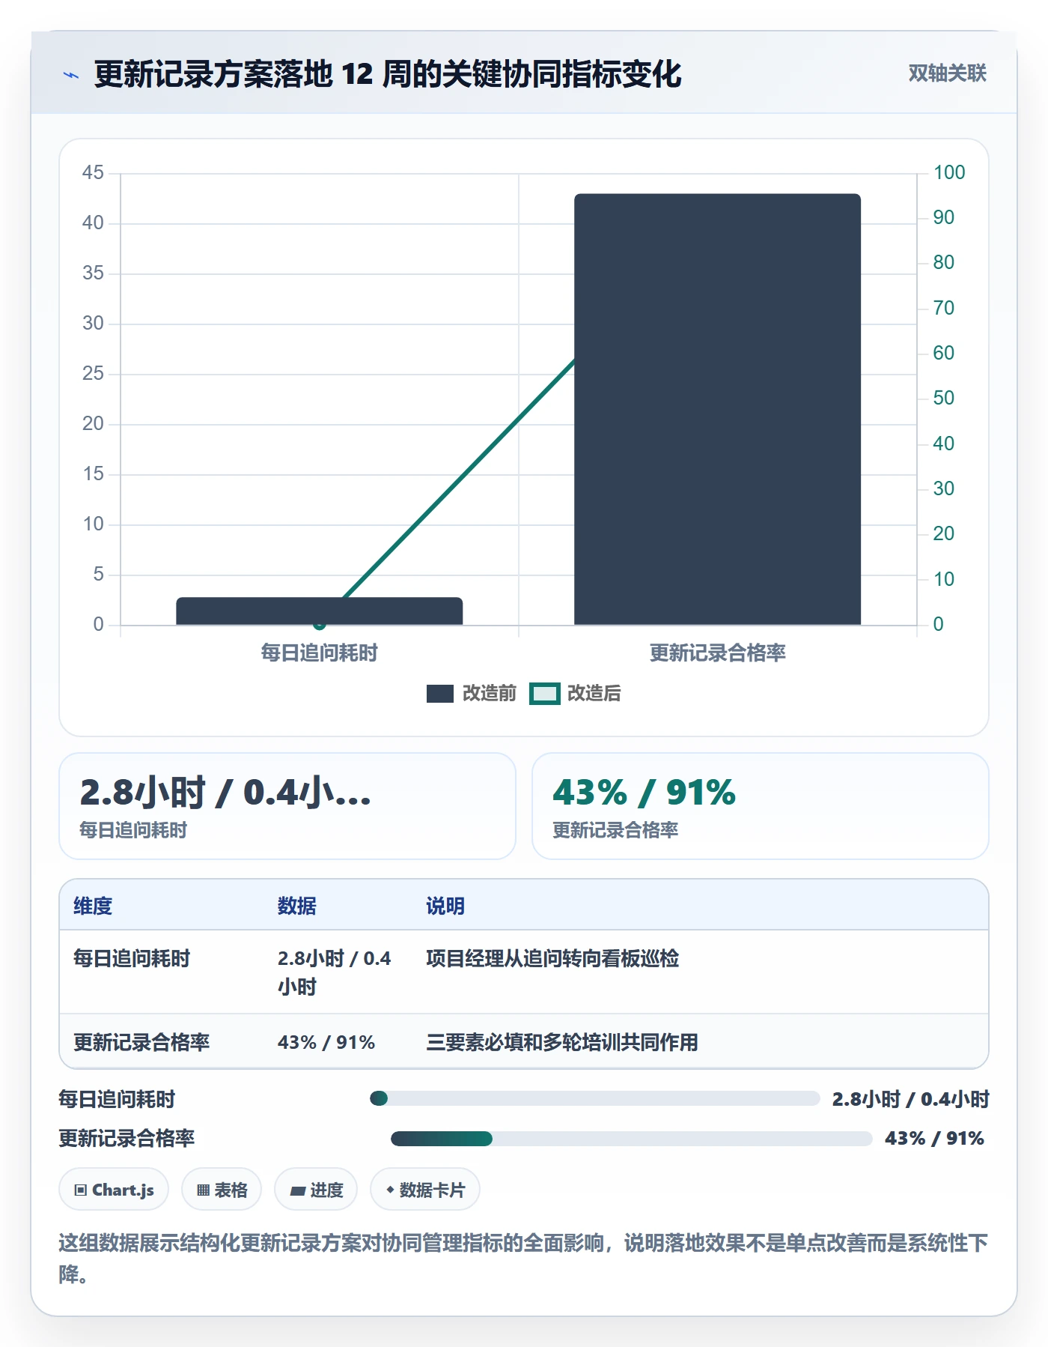Select the Chart.js chip
Image resolution: width=1048 pixels, height=1347 pixels.
[114, 1189]
